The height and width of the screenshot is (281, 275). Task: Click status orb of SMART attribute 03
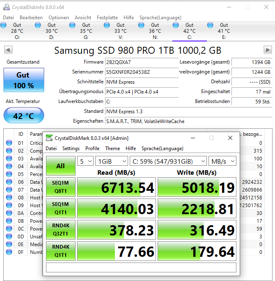point(9,158)
